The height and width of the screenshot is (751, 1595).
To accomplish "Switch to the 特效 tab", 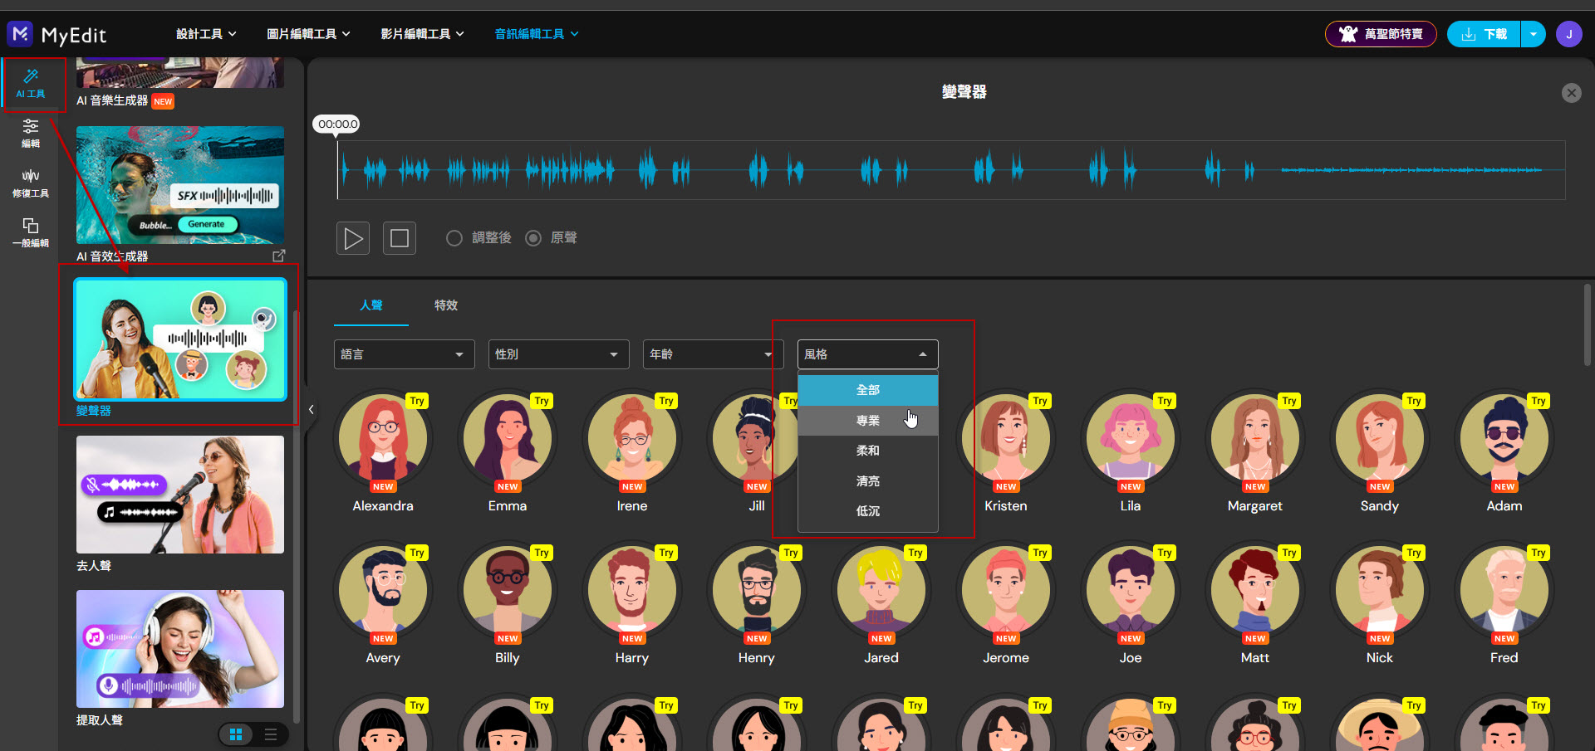I will click(446, 305).
